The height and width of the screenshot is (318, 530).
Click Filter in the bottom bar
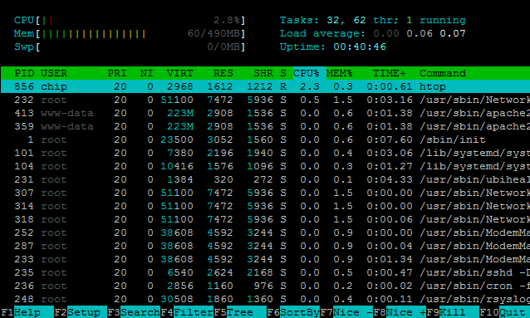pyautogui.click(x=194, y=312)
